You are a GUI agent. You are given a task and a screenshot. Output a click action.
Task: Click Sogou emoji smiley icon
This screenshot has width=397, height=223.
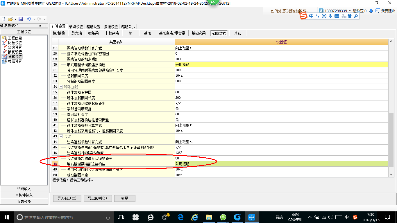[324, 16]
